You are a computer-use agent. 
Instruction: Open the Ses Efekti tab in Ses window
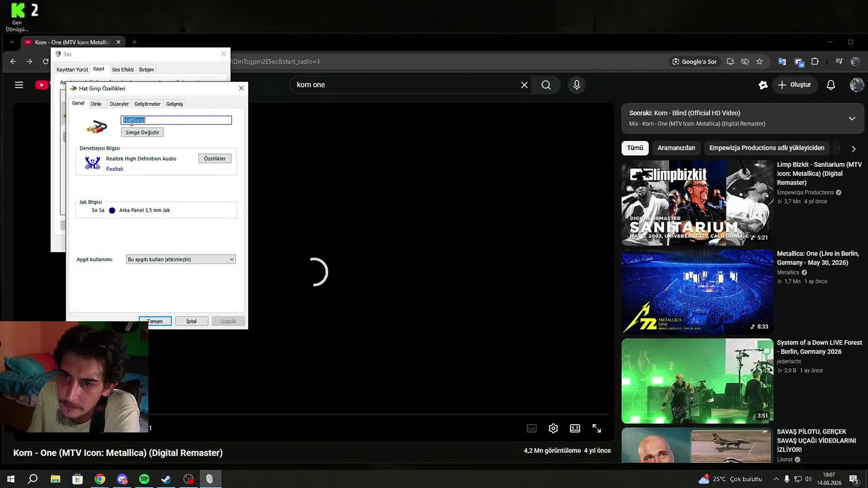[123, 70]
